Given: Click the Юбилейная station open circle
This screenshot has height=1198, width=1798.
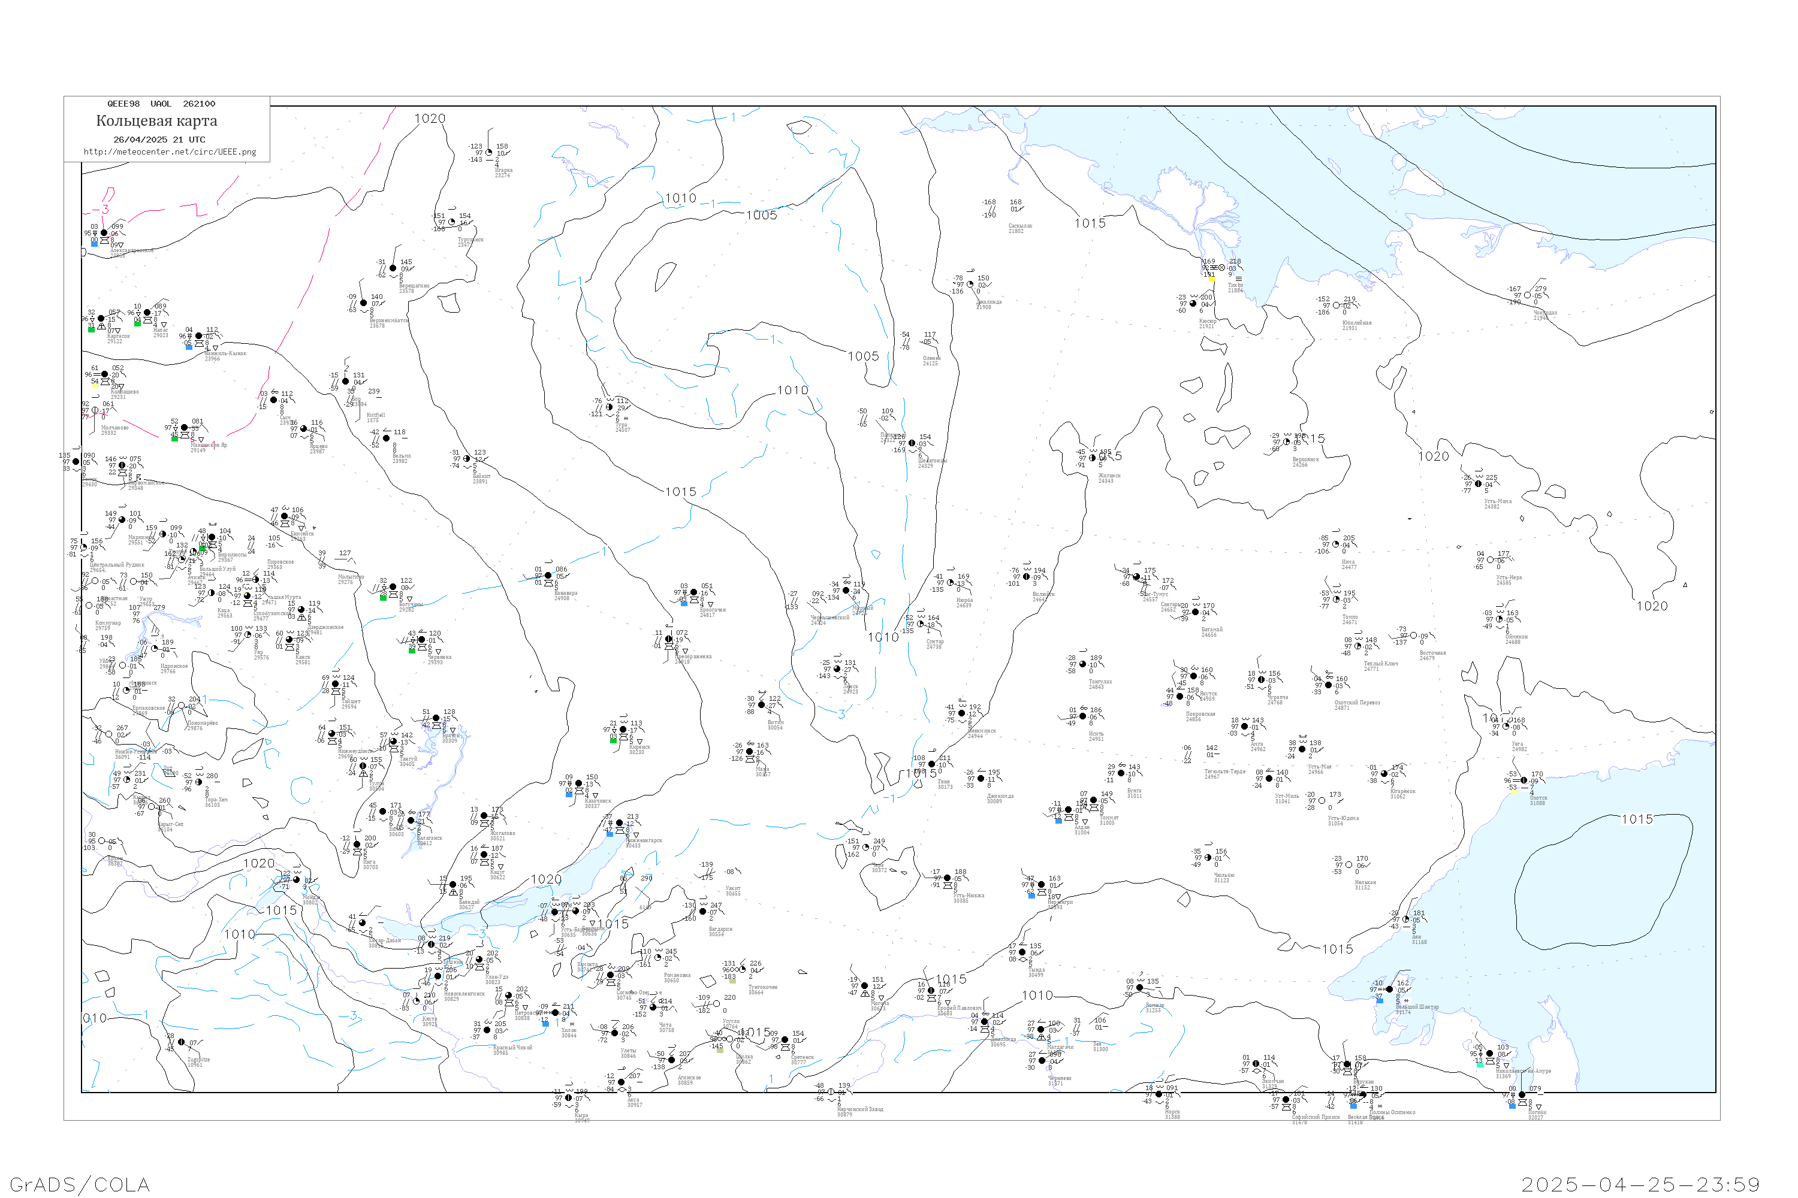Looking at the screenshot, I should [x=1337, y=305].
